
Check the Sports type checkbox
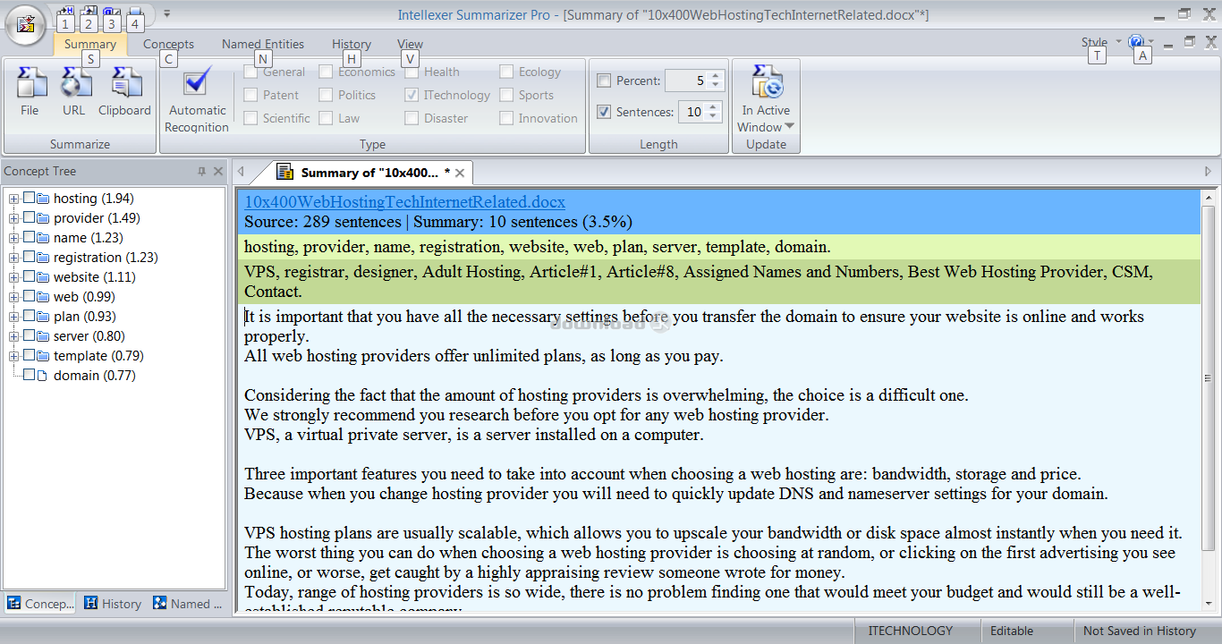coord(506,95)
